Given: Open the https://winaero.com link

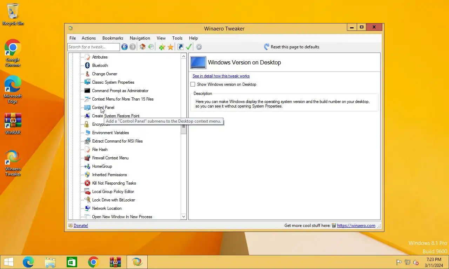Looking at the screenshot, I should tap(356, 226).
